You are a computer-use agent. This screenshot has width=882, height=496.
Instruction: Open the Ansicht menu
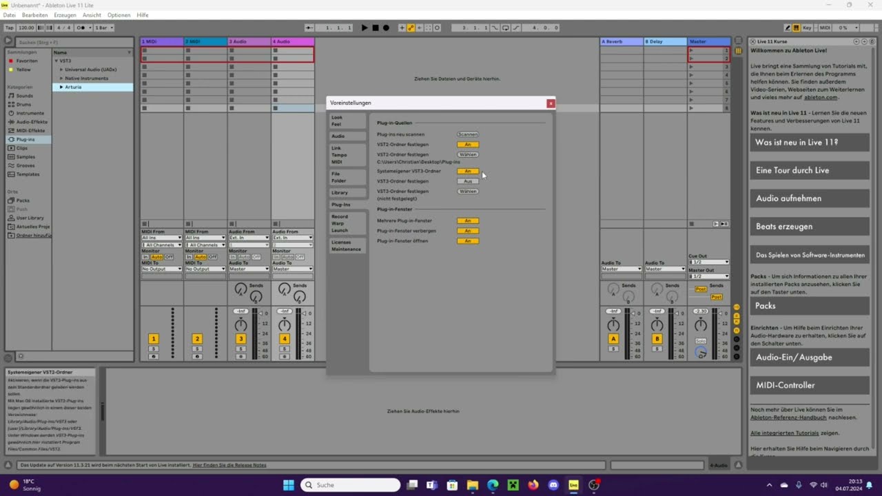pos(92,15)
